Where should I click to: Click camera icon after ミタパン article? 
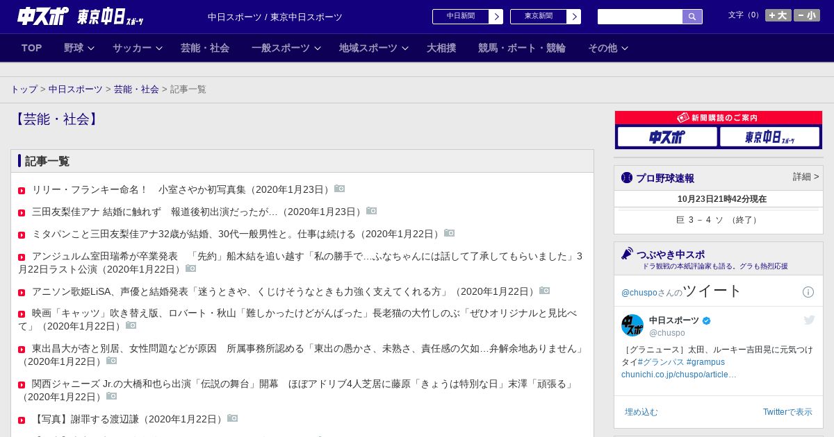450,233
